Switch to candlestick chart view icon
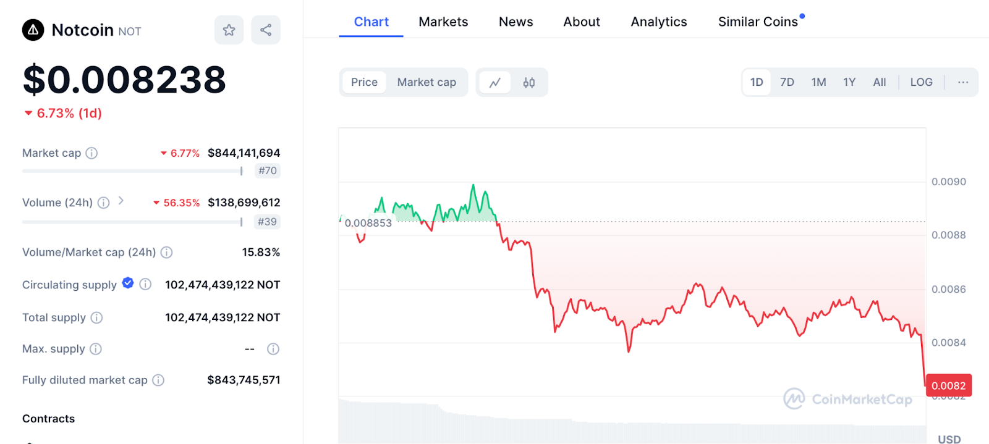This screenshot has height=444, width=989. (x=529, y=82)
